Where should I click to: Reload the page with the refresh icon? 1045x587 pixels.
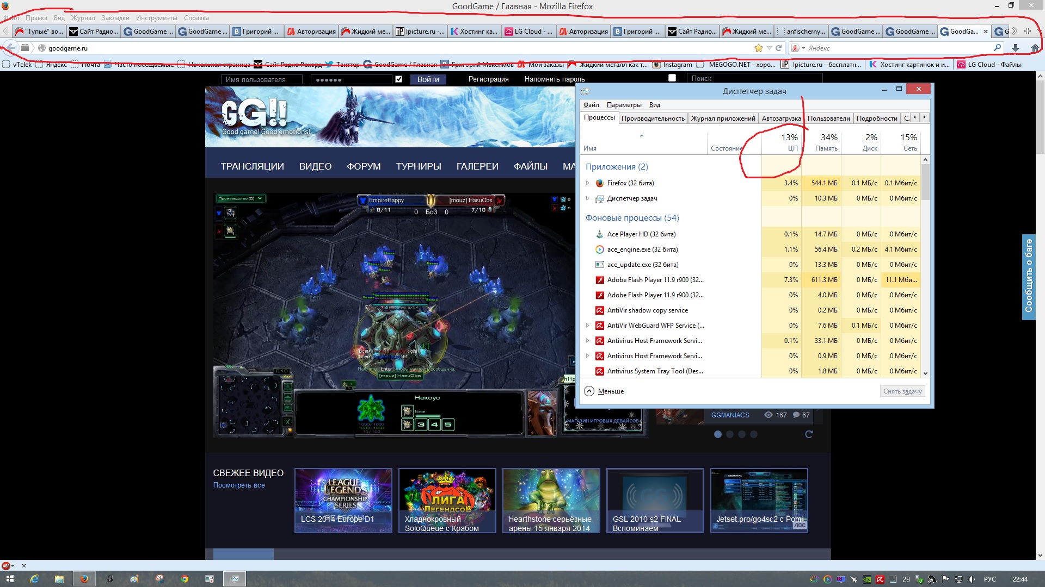click(779, 48)
